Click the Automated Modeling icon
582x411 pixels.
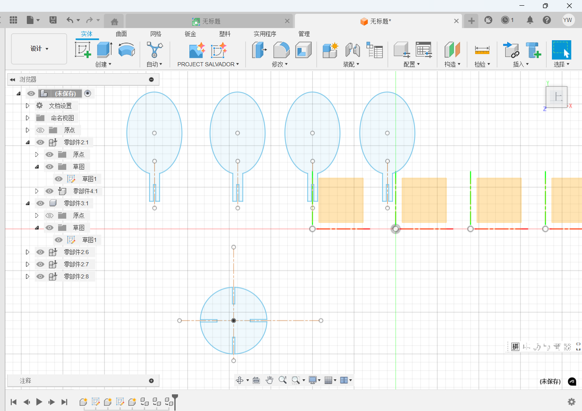tap(154, 50)
